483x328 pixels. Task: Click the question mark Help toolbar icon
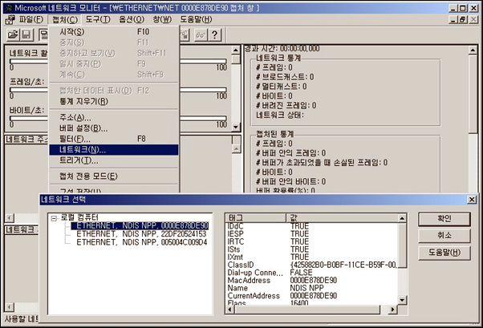tap(215, 34)
